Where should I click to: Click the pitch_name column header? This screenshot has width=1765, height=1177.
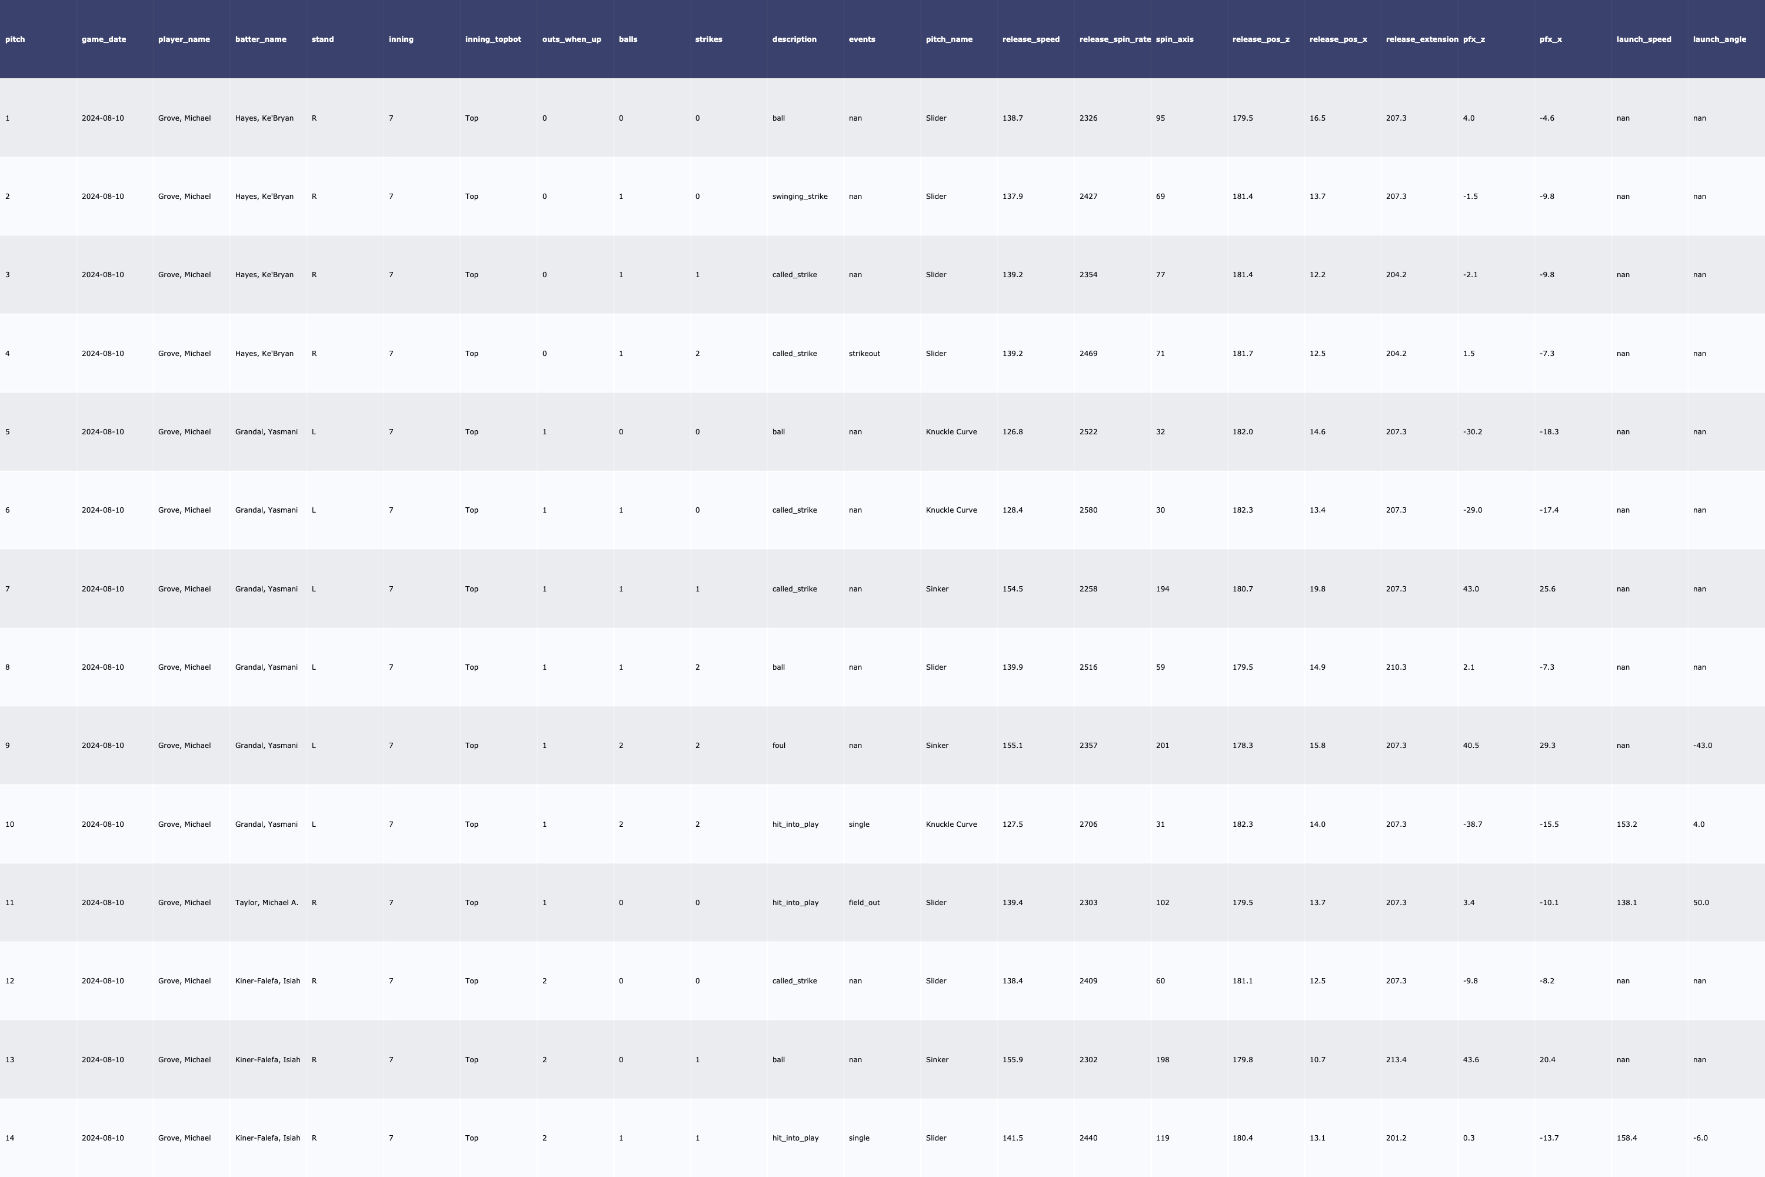(x=948, y=39)
